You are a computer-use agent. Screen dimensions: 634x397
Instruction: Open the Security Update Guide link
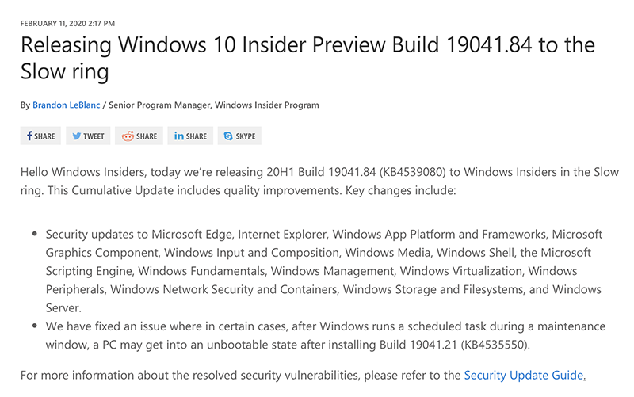(523, 375)
